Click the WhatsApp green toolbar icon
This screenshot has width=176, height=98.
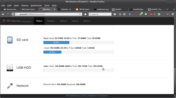pos(159,14)
